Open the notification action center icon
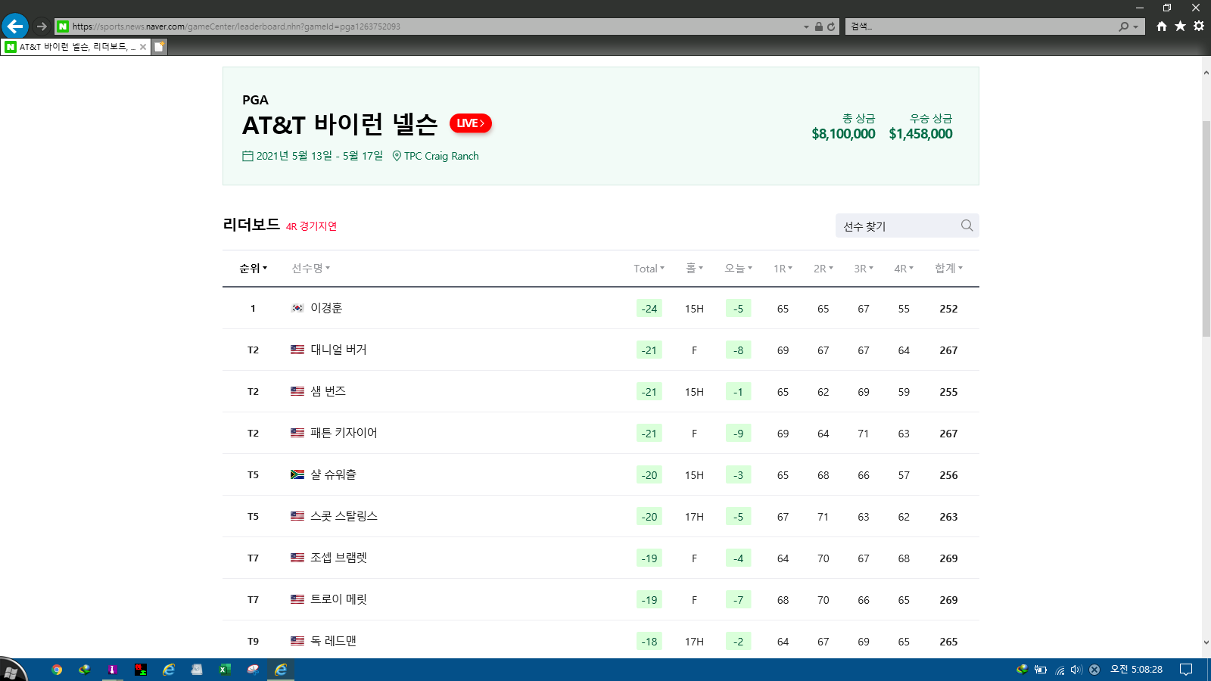1211x681 pixels. click(x=1186, y=670)
